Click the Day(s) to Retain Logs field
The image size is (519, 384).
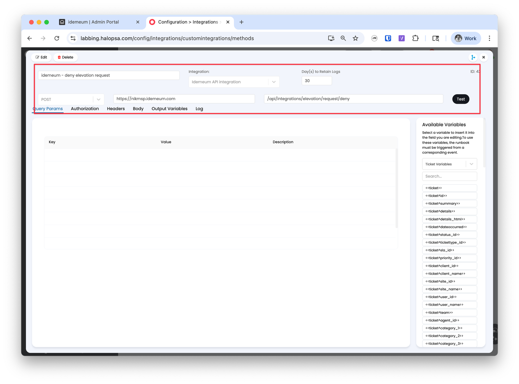coord(317,81)
